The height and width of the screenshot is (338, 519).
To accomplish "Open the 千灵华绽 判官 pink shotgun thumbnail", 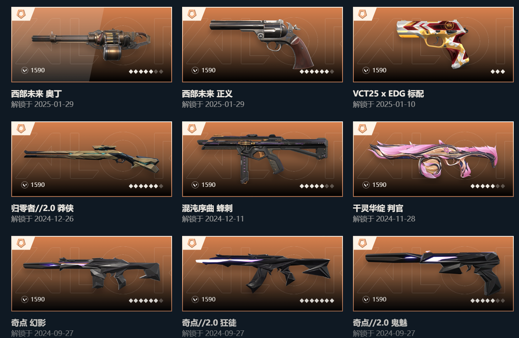I will tap(433, 159).
